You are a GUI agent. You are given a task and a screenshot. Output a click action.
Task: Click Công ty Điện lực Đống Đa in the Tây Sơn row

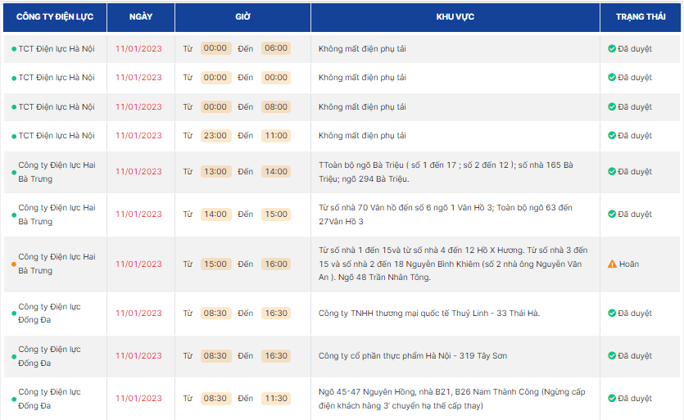point(49,356)
